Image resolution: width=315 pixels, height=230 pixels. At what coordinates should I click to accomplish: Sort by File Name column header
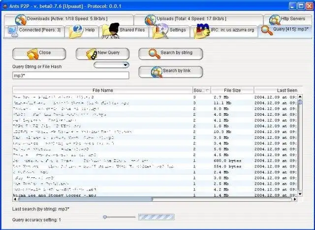[x=102, y=91]
